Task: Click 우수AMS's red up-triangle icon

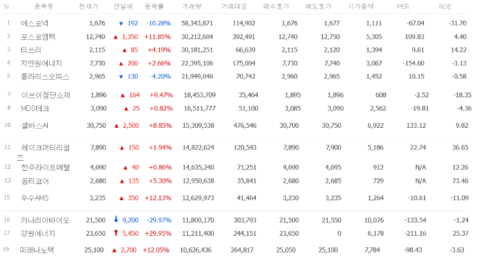Action: point(121,198)
